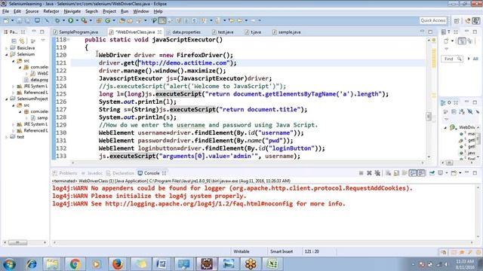483x271 pixels.
Task: Click the All link in Task List
Action: pos(475,59)
